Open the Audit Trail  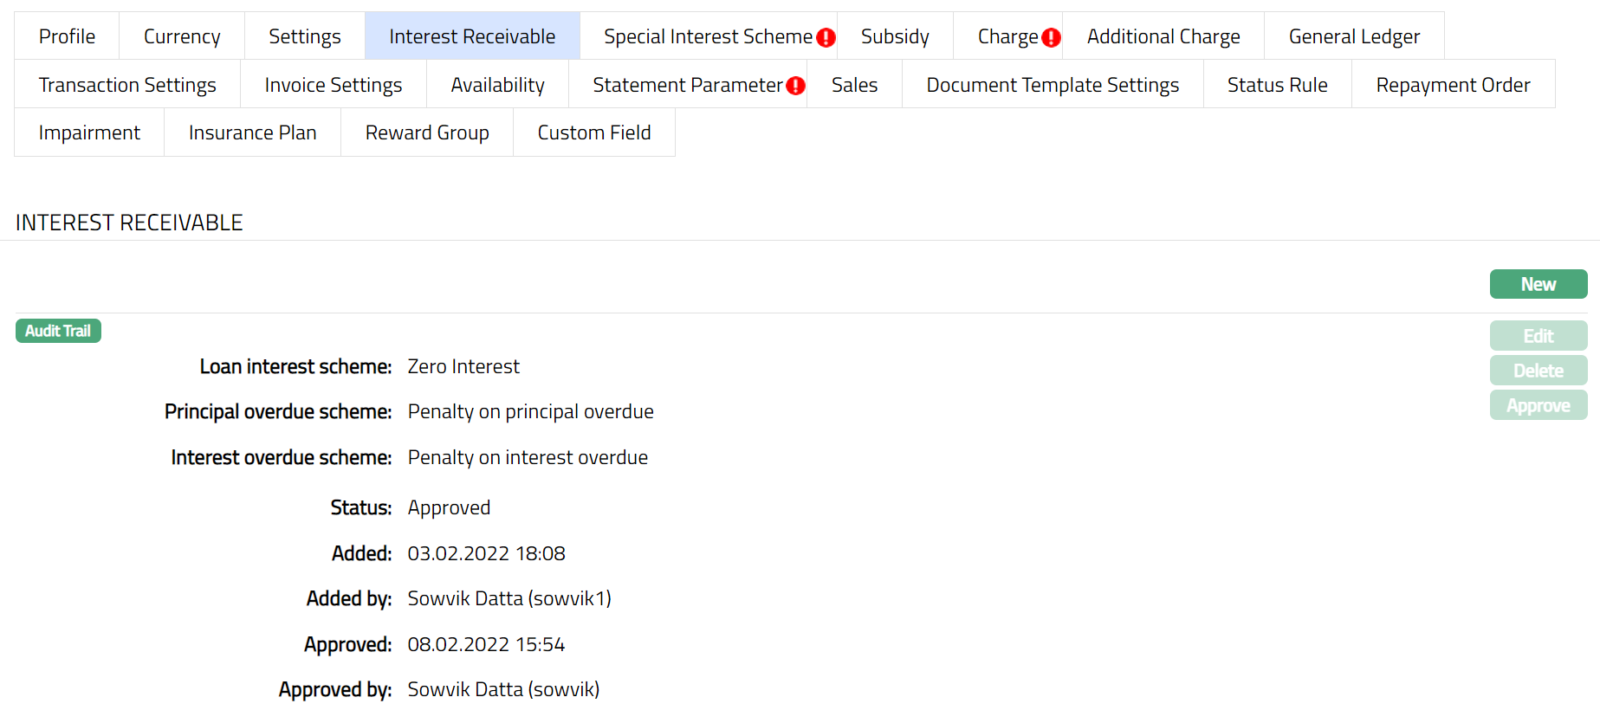click(x=58, y=331)
